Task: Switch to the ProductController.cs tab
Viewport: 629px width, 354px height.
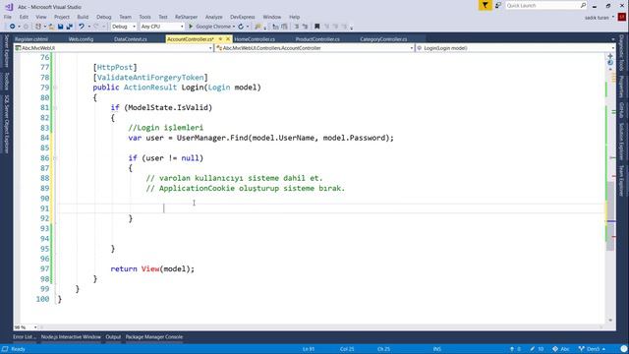Action: coord(317,39)
